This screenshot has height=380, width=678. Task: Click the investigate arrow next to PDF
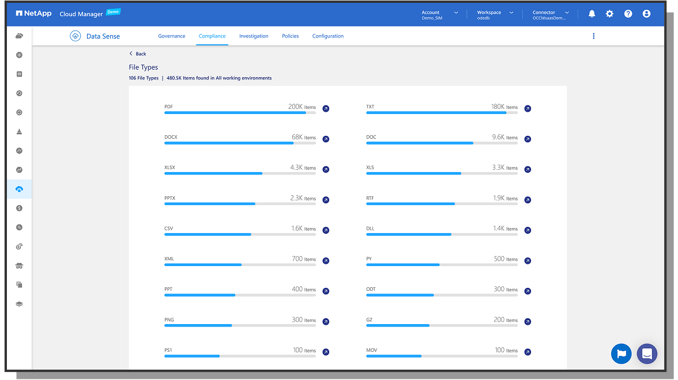point(326,108)
